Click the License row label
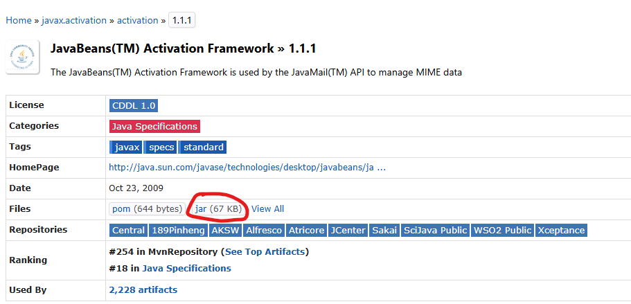This screenshot has height=304, width=631. point(26,105)
